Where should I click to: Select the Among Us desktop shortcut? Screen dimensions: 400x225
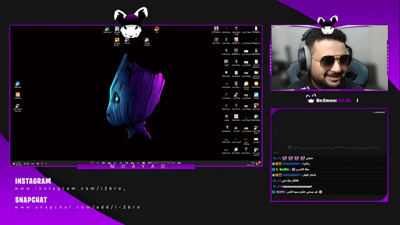tap(256, 107)
